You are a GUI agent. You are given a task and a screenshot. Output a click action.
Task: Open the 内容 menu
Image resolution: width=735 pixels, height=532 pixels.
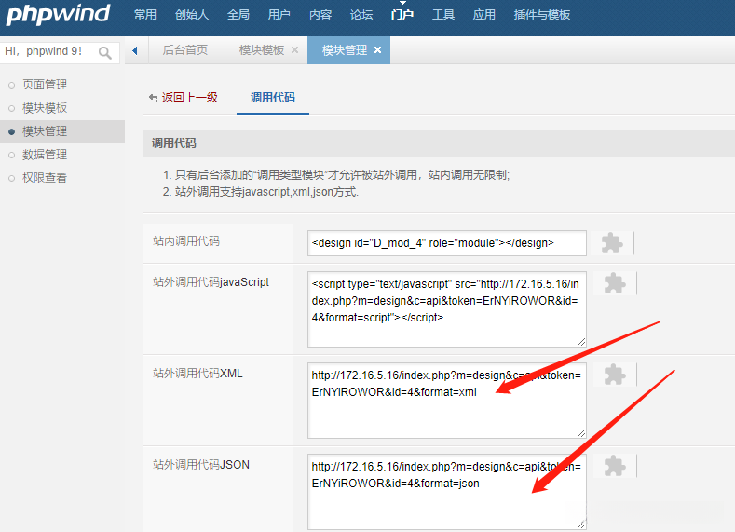pos(320,15)
